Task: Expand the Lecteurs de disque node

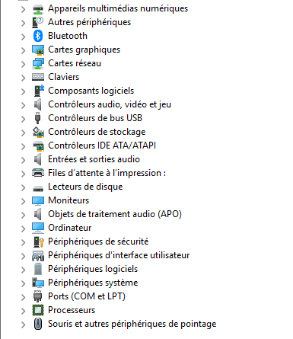Action: pyautogui.click(x=24, y=187)
